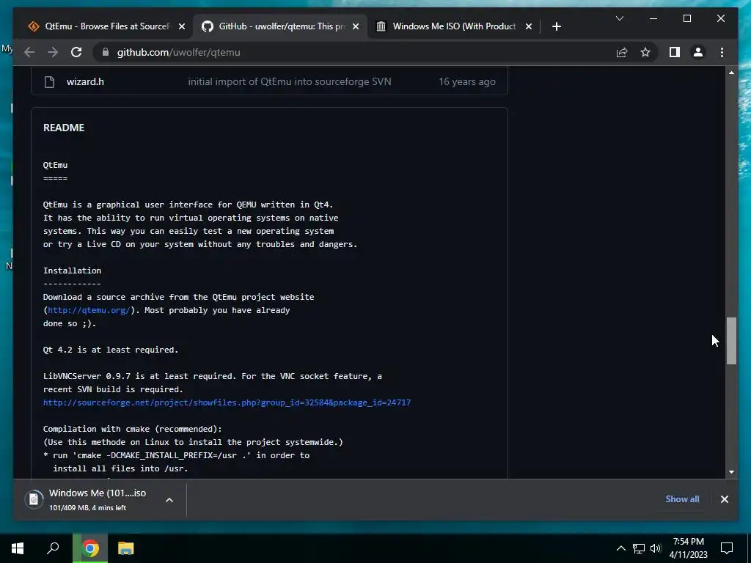The width and height of the screenshot is (751, 563).
Task: Click the "Installation" heading in README
Action: click(x=73, y=271)
